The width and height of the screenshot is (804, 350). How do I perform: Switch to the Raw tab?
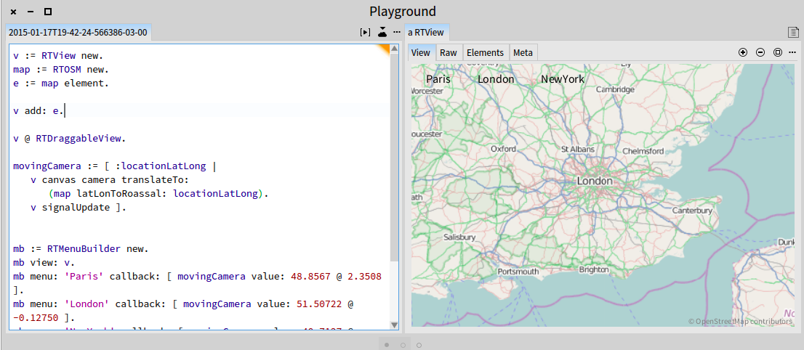pos(449,52)
